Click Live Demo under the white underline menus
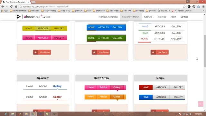The height and width of the screenshot is (116, 206). pyautogui.click(x=160, y=52)
